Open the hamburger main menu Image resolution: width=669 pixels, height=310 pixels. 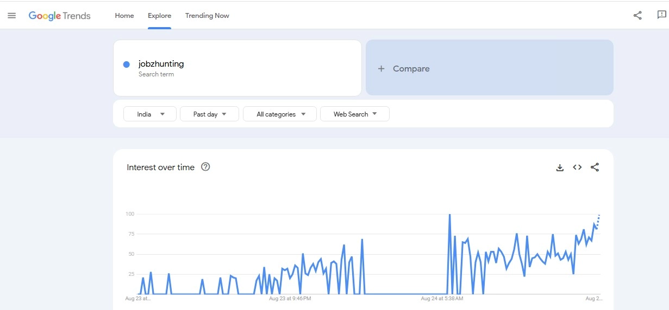point(11,16)
